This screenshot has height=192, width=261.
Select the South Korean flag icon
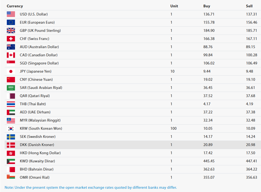[x=11, y=128]
